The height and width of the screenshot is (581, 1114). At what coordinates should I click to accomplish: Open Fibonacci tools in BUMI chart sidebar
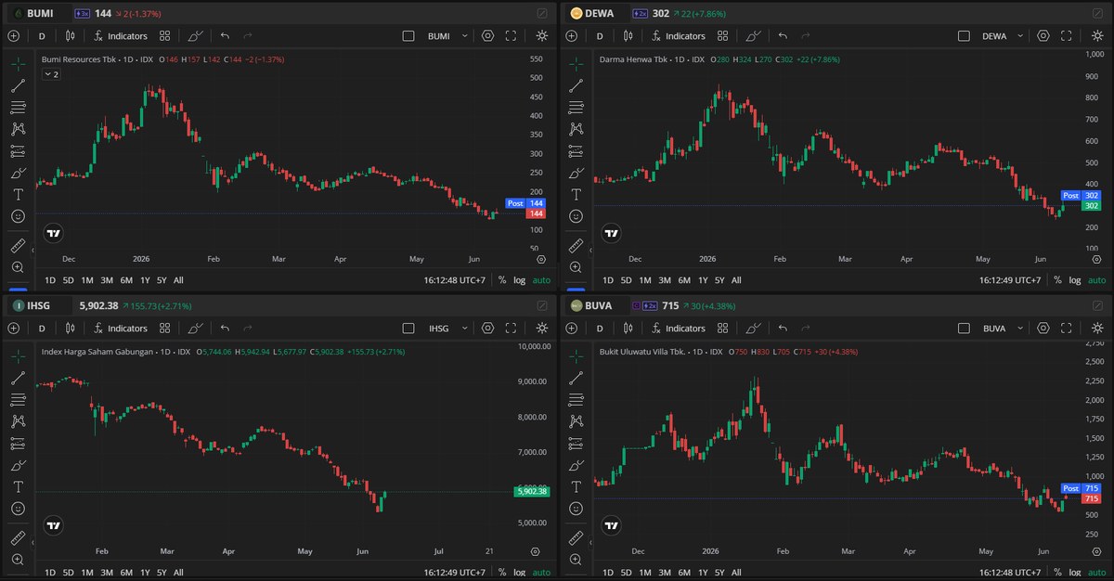[x=19, y=108]
